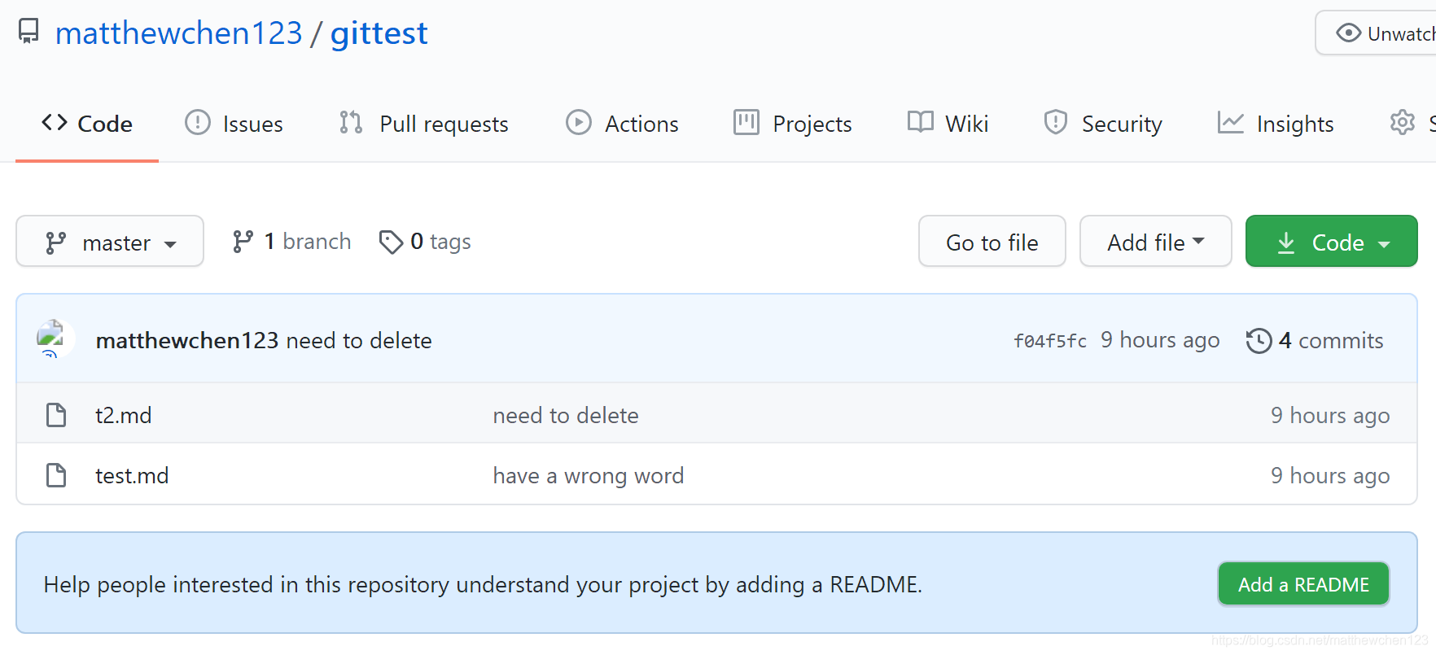Open the matthewchen123 owner link
The image size is (1436, 655).
pyautogui.click(x=178, y=33)
